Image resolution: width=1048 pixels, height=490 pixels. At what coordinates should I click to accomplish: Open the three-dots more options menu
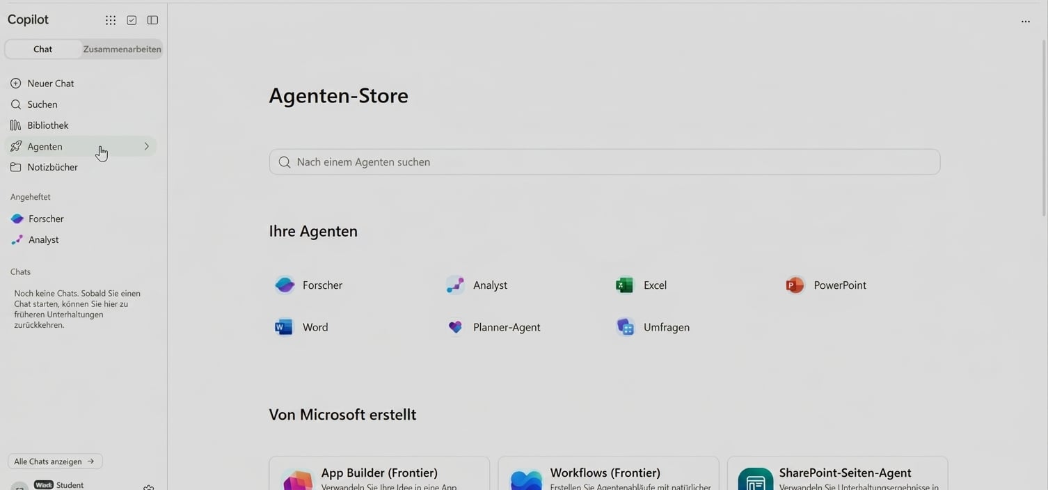point(1026,22)
